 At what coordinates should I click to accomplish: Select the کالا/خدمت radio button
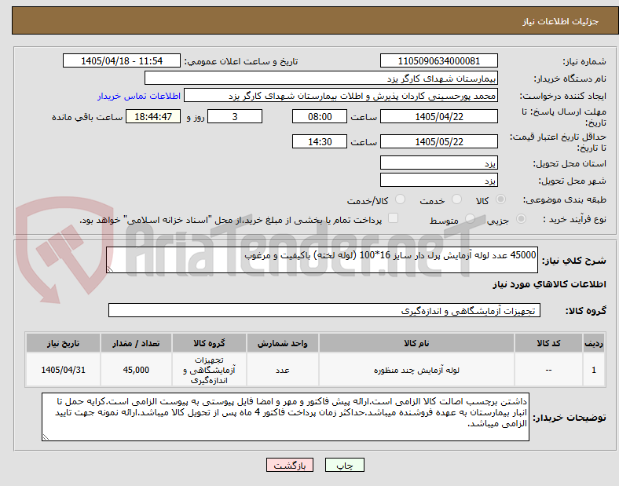tap(401, 199)
